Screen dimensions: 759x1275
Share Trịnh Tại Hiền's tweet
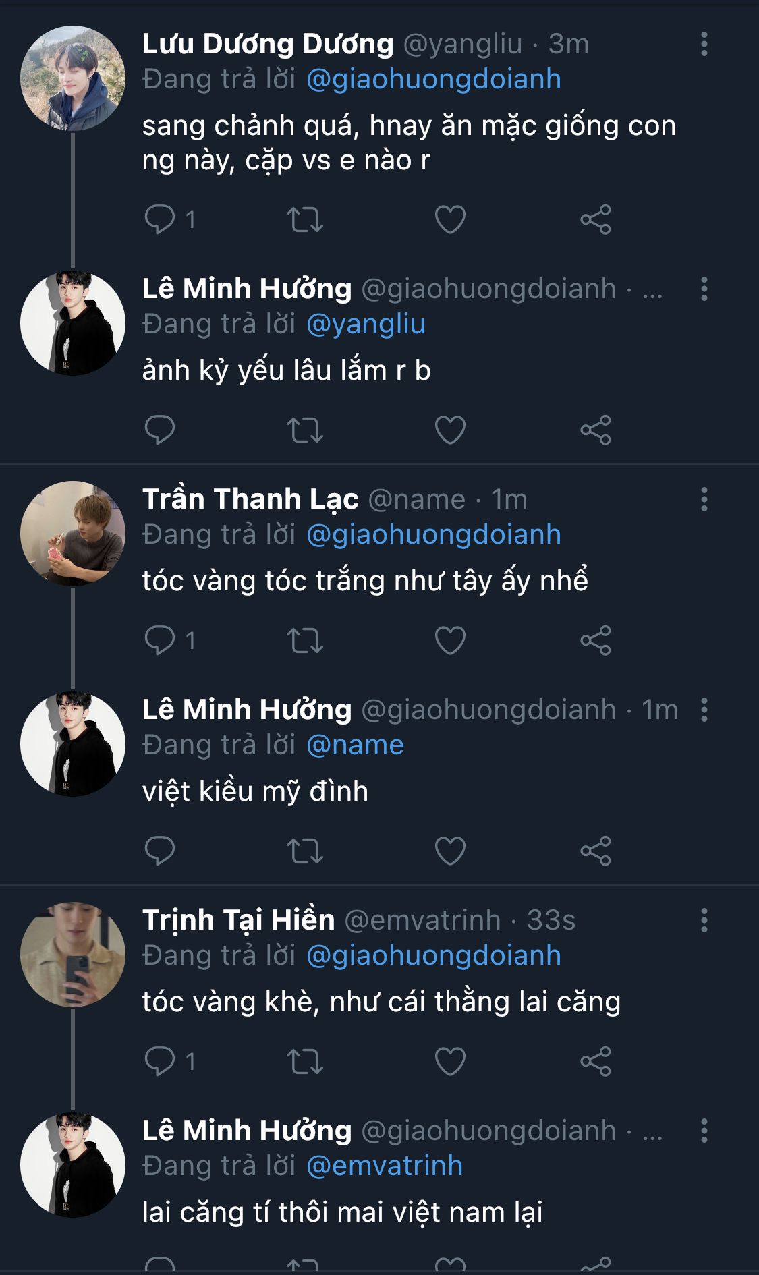coord(596,1062)
